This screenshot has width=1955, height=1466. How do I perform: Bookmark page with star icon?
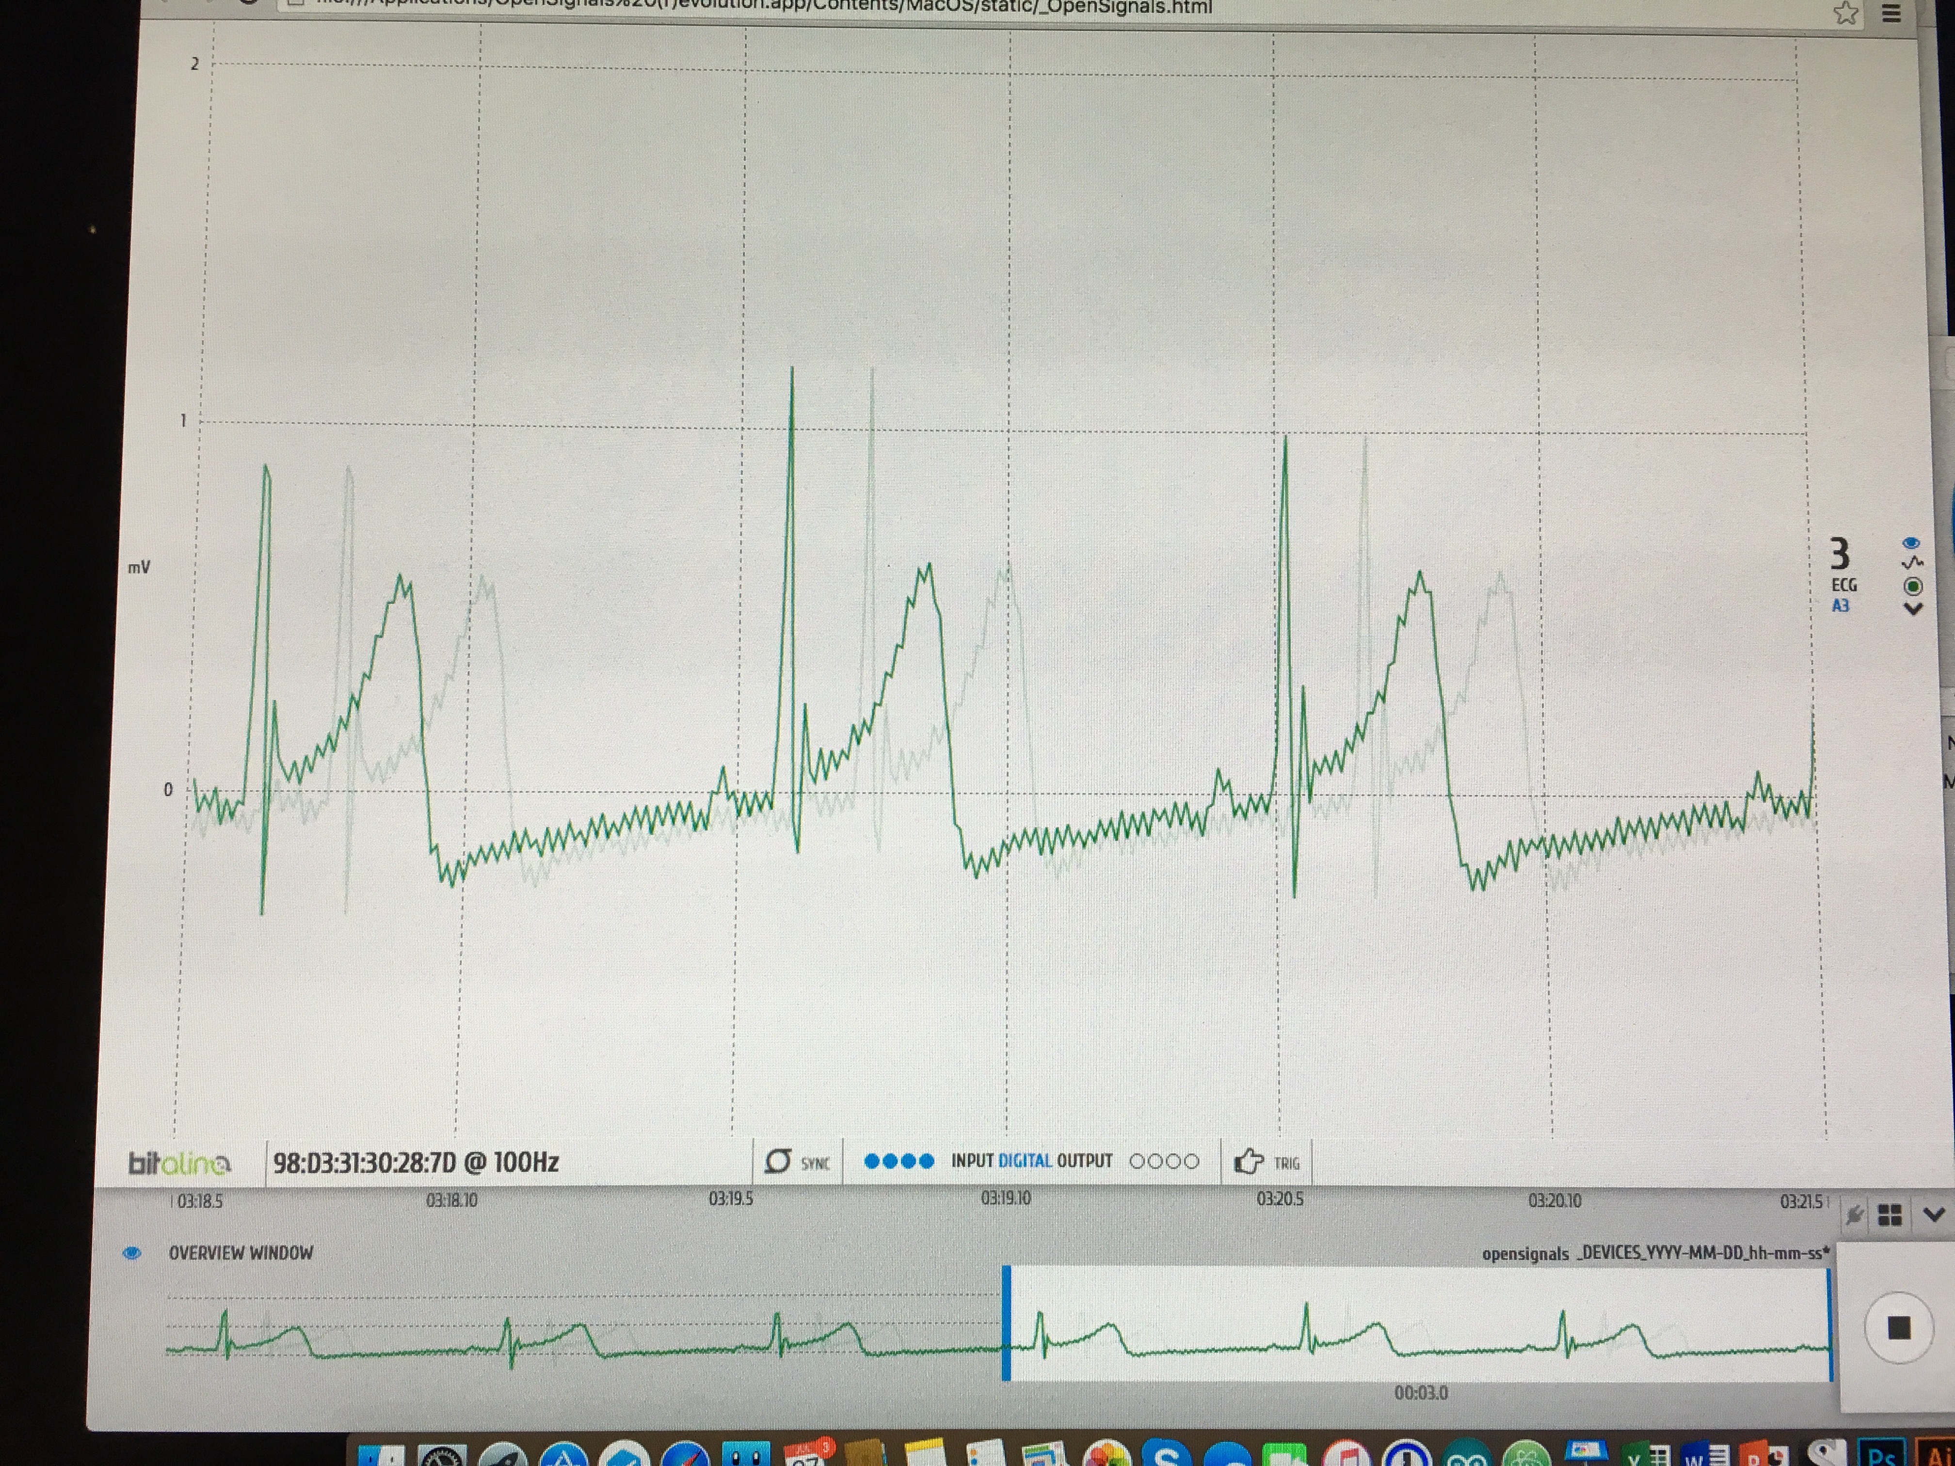tap(1845, 13)
